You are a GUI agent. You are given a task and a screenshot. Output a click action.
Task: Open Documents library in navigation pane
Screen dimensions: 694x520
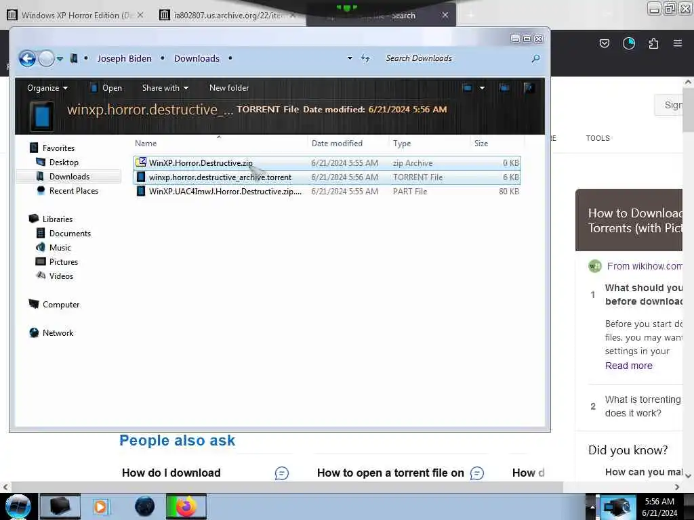tap(70, 233)
